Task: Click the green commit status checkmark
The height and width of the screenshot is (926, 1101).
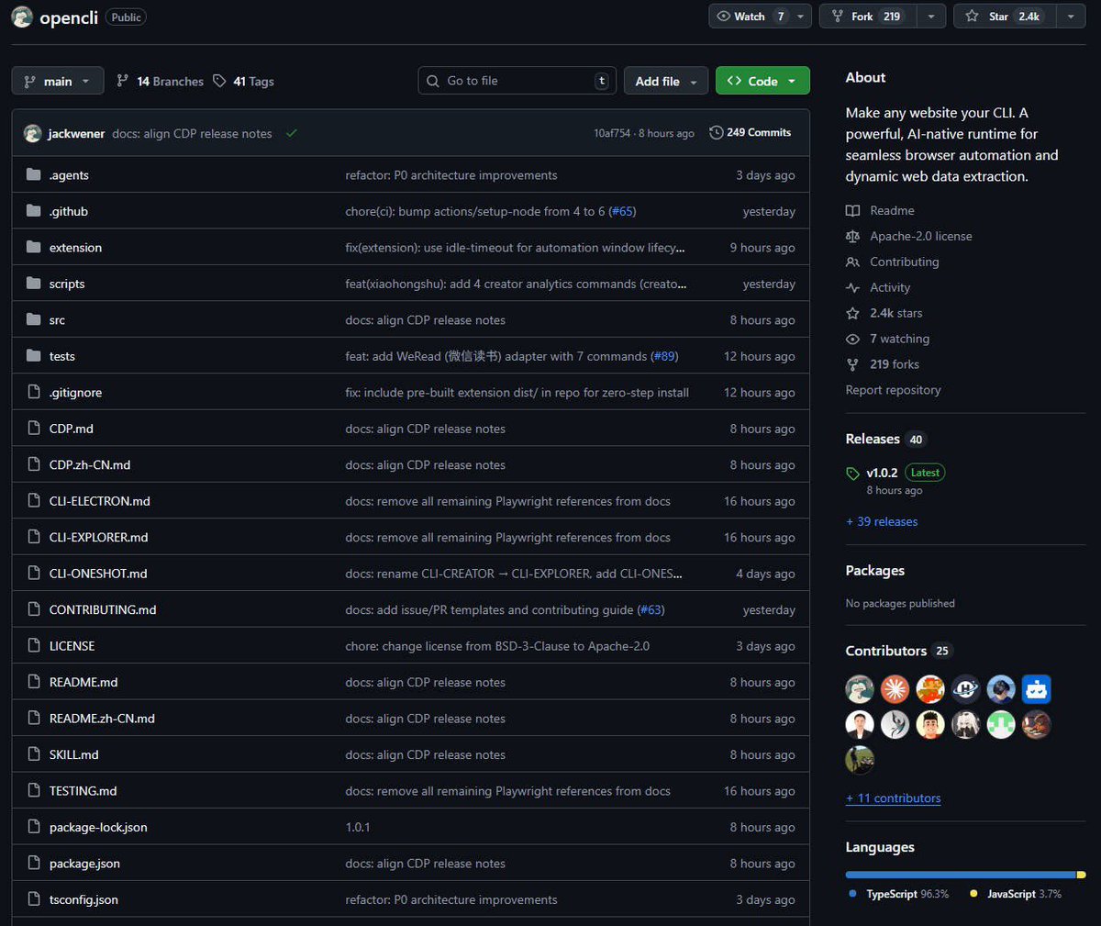Action: point(291,133)
